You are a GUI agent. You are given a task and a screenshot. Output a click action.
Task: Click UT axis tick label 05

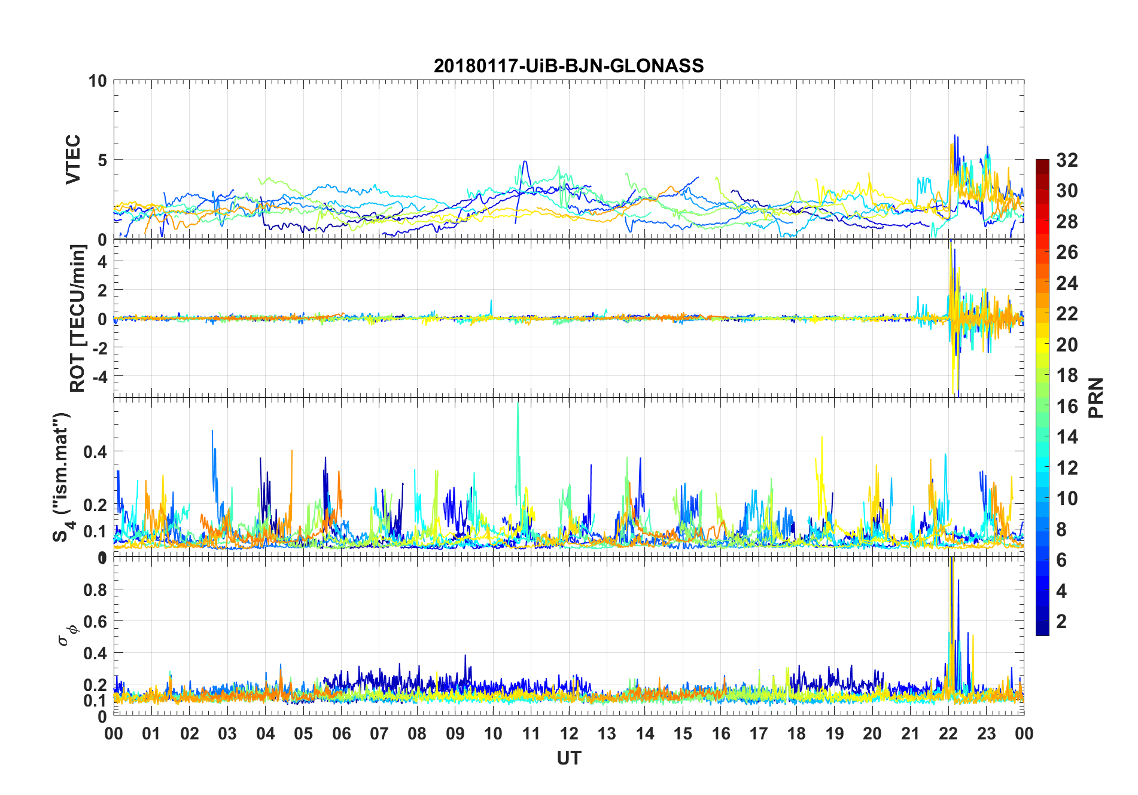click(x=303, y=734)
